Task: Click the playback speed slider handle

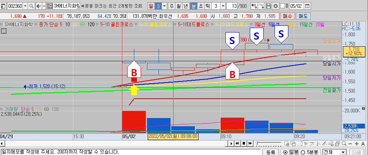Action: pyautogui.click(x=257, y=143)
